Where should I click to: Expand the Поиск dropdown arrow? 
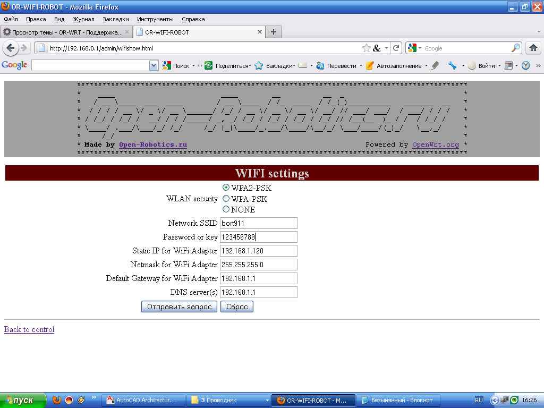coord(193,65)
